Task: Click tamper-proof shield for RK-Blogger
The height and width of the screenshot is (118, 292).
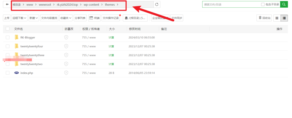Action: (66, 37)
